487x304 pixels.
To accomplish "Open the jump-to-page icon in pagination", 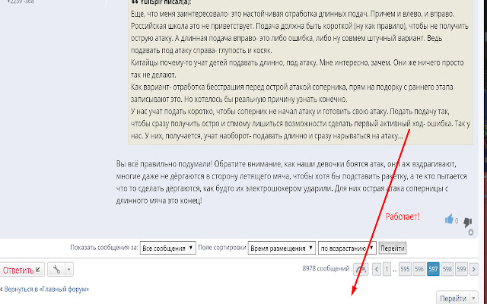I will 361,269.
